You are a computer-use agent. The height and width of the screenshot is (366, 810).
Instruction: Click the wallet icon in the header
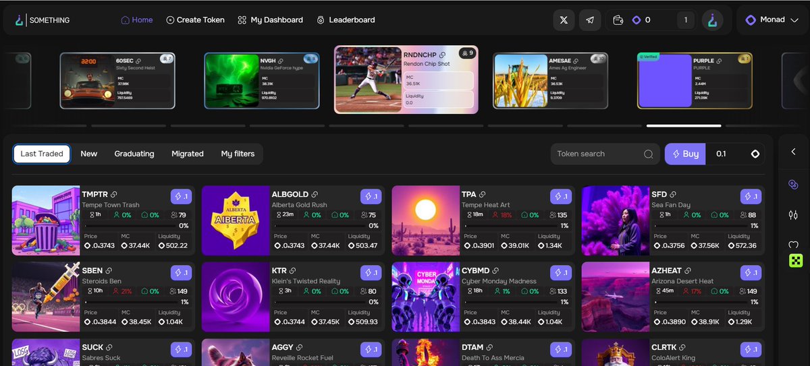(x=618, y=20)
